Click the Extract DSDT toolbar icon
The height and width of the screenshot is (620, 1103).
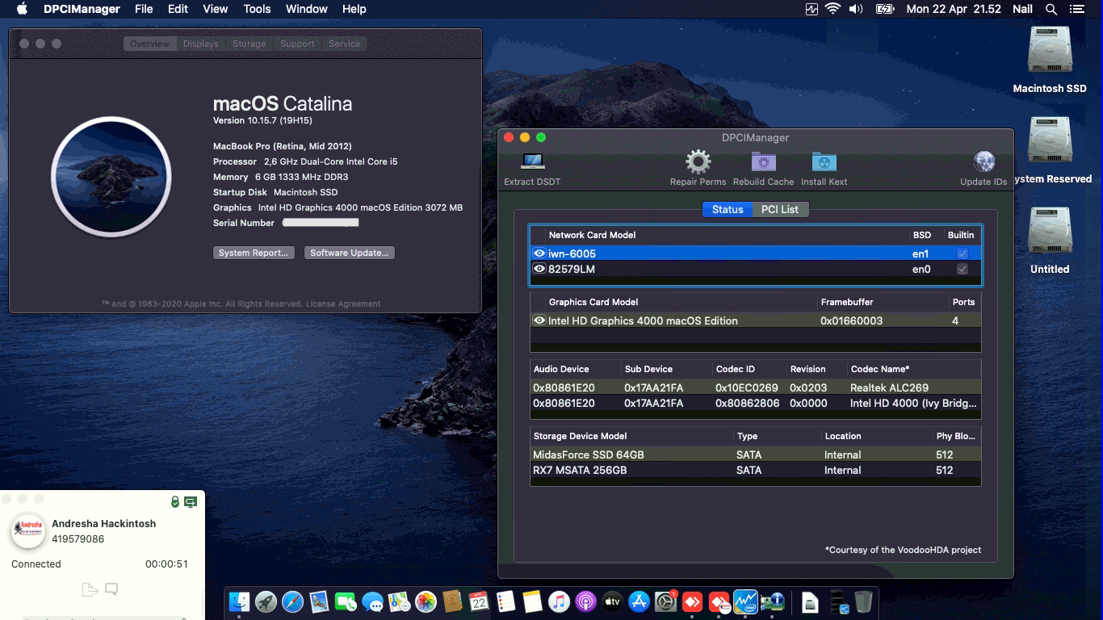pos(532,161)
